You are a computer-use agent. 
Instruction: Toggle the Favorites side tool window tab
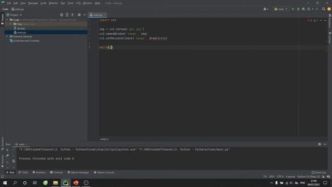tap(2, 161)
